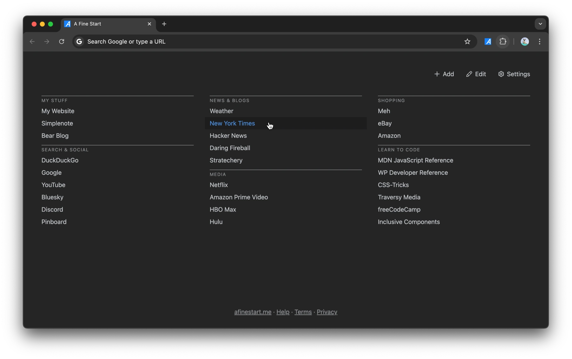Screen dimensions: 572x359
Task: Open the Terms link
Action: click(303, 312)
